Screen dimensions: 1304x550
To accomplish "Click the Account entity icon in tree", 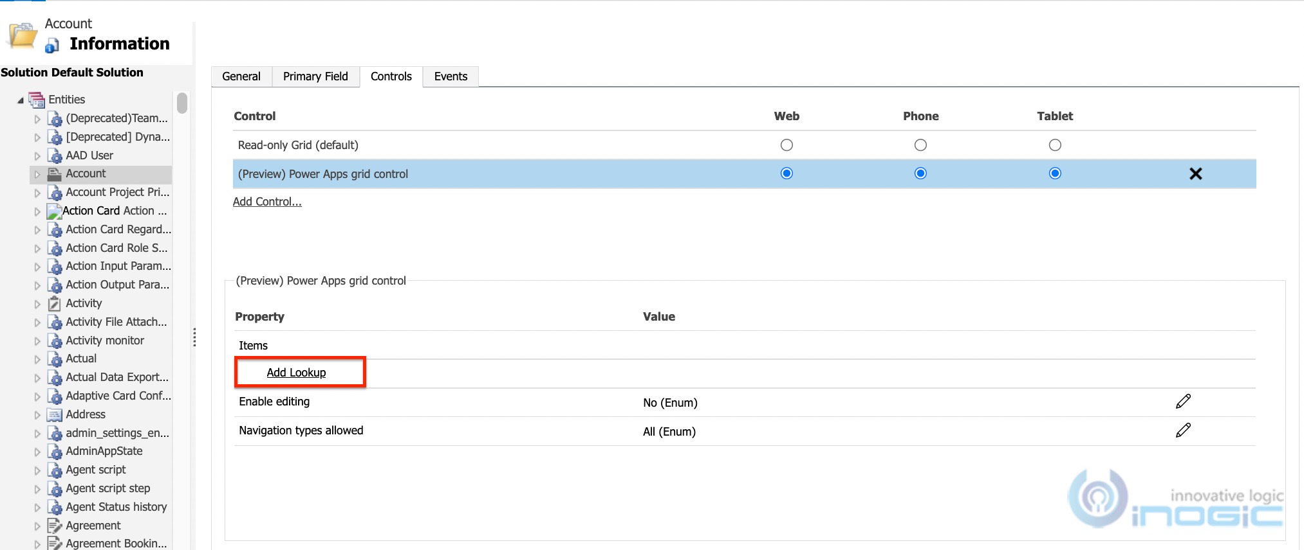I will pos(55,174).
